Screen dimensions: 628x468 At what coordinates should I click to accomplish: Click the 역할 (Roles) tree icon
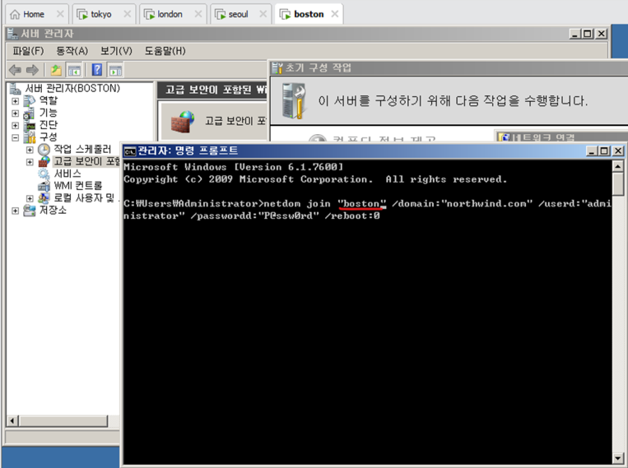pyautogui.click(x=30, y=100)
